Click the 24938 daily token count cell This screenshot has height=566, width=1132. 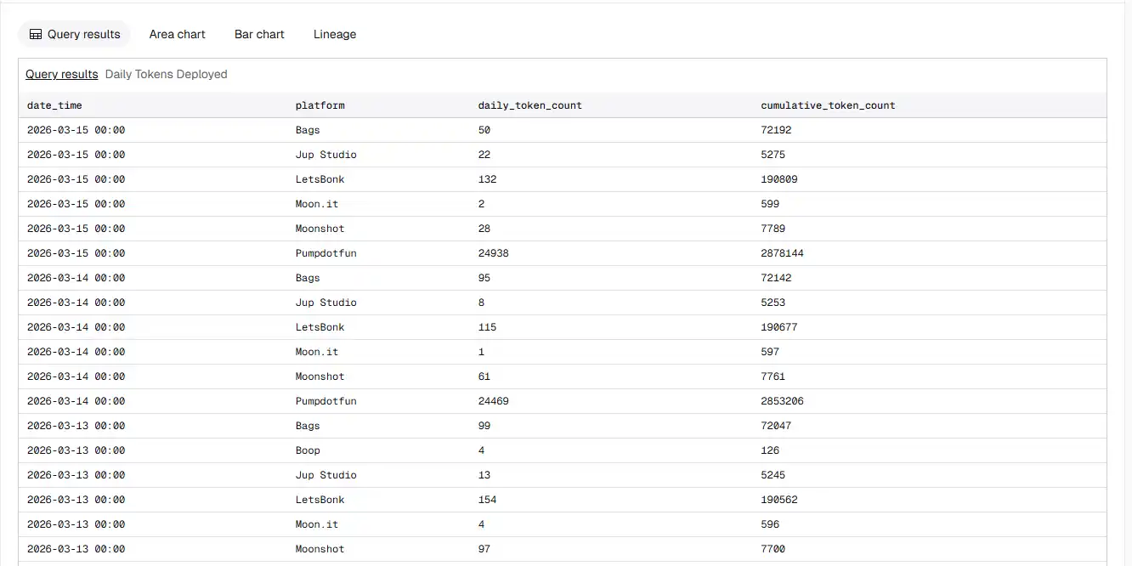(x=494, y=253)
